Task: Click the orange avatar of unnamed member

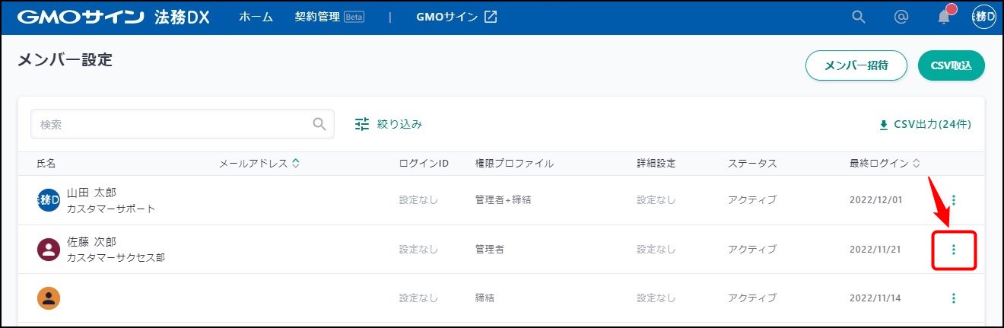Action: pos(49,298)
